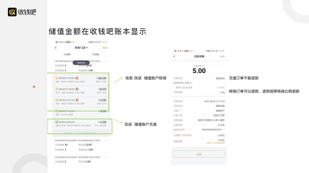Viewport: 309px width, 173px height.
Task: Click the payment icon on the 17:18:23 row
Action: coord(57,89)
